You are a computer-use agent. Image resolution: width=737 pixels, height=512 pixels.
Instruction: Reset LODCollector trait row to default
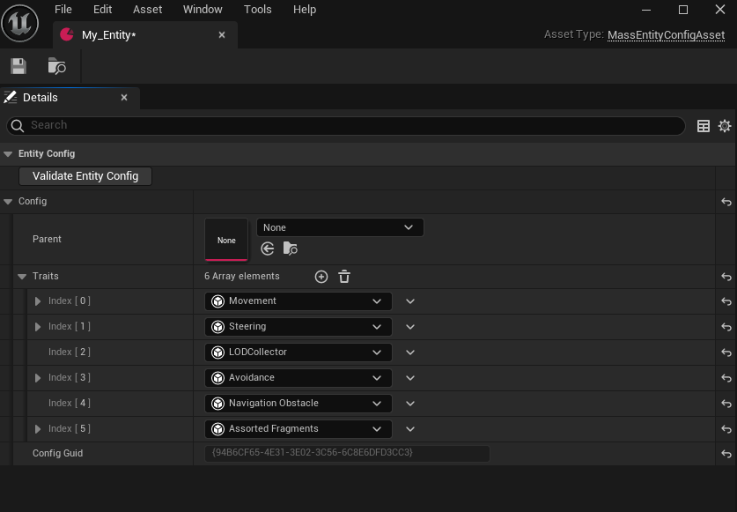tap(726, 352)
